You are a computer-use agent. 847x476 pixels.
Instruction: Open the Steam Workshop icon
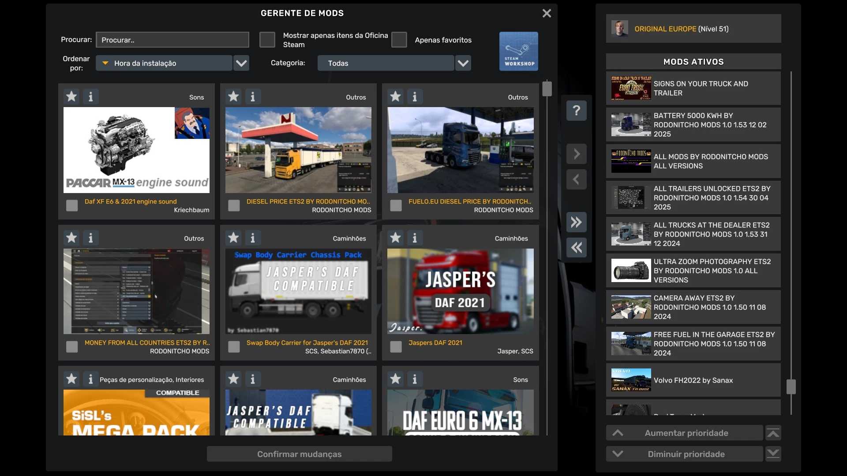pos(518,51)
